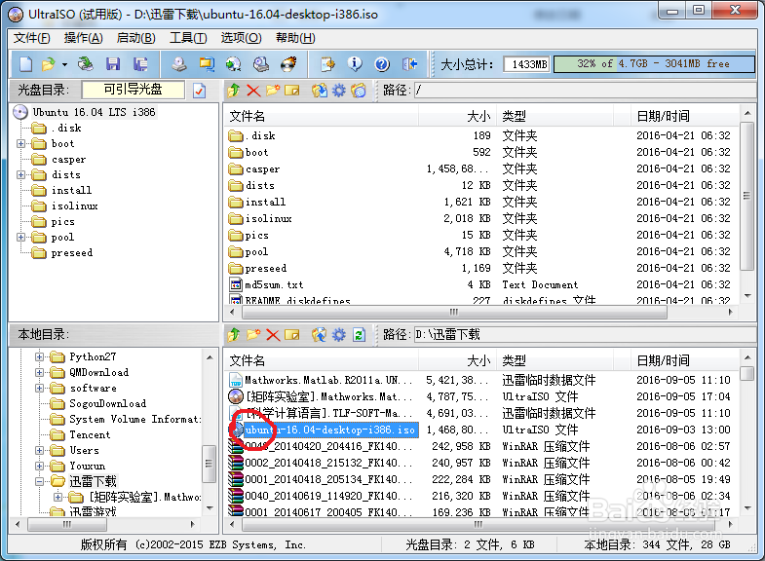Sort disc file list by 日期/时间 column
The width and height of the screenshot is (765, 561).
(684, 116)
